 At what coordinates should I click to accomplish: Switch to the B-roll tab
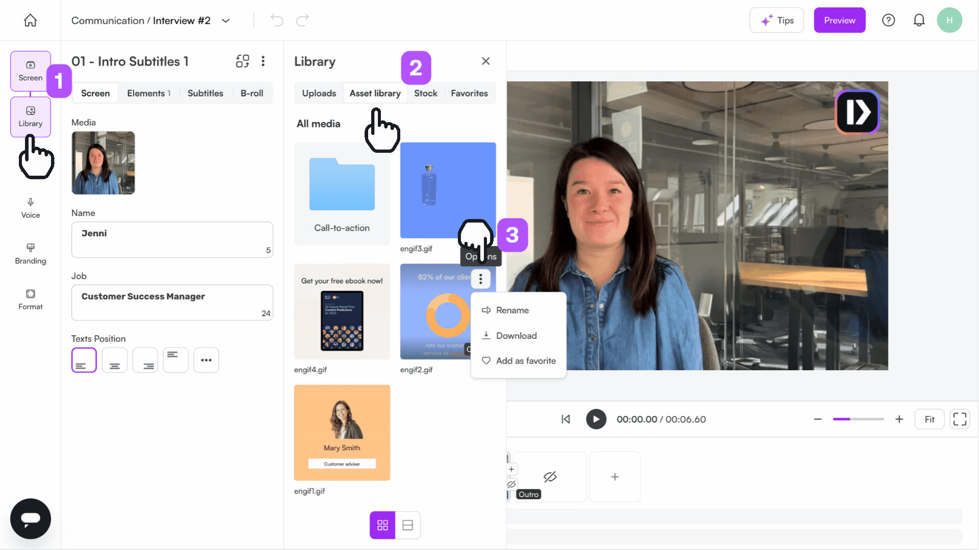[252, 93]
